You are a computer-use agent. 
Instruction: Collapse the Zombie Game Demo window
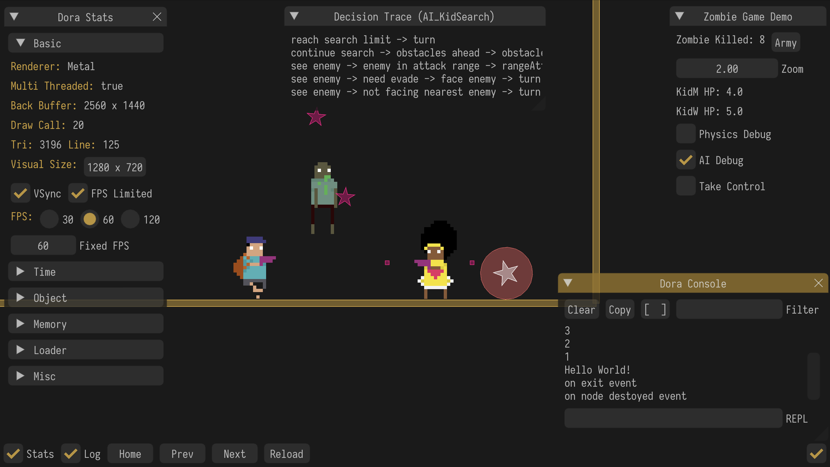(679, 16)
